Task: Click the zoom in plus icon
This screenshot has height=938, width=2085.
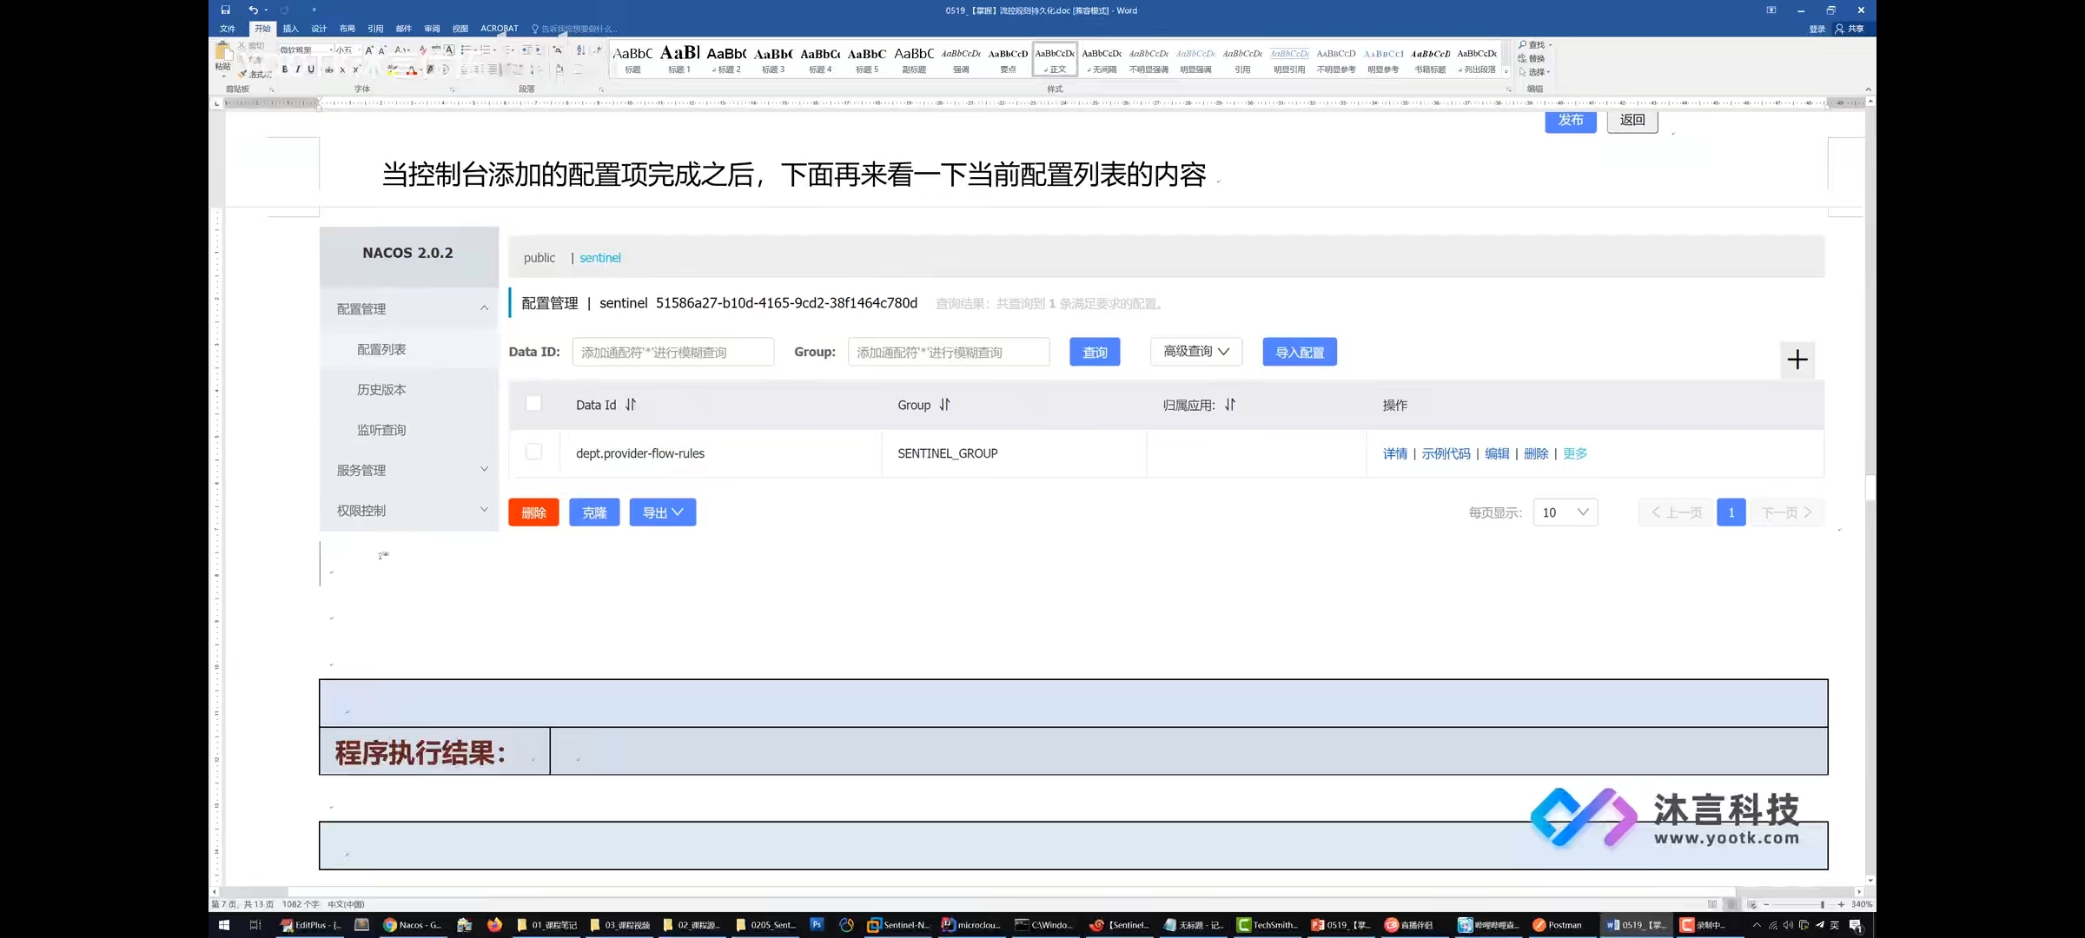Action: 1841,904
